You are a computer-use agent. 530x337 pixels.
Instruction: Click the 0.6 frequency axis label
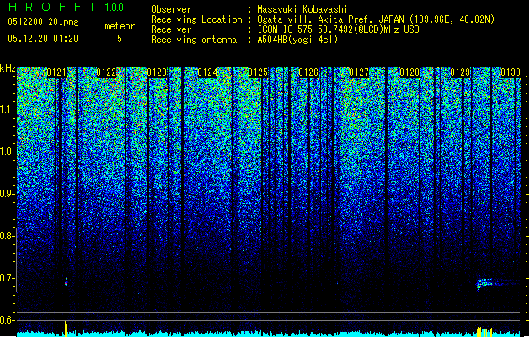coord(7,320)
